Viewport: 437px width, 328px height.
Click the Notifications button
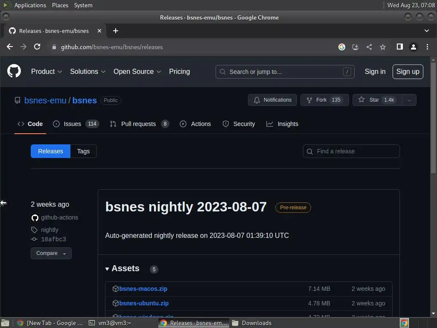coord(272,100)
